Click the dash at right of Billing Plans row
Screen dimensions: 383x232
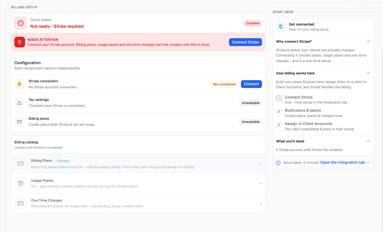coord(261,164)
